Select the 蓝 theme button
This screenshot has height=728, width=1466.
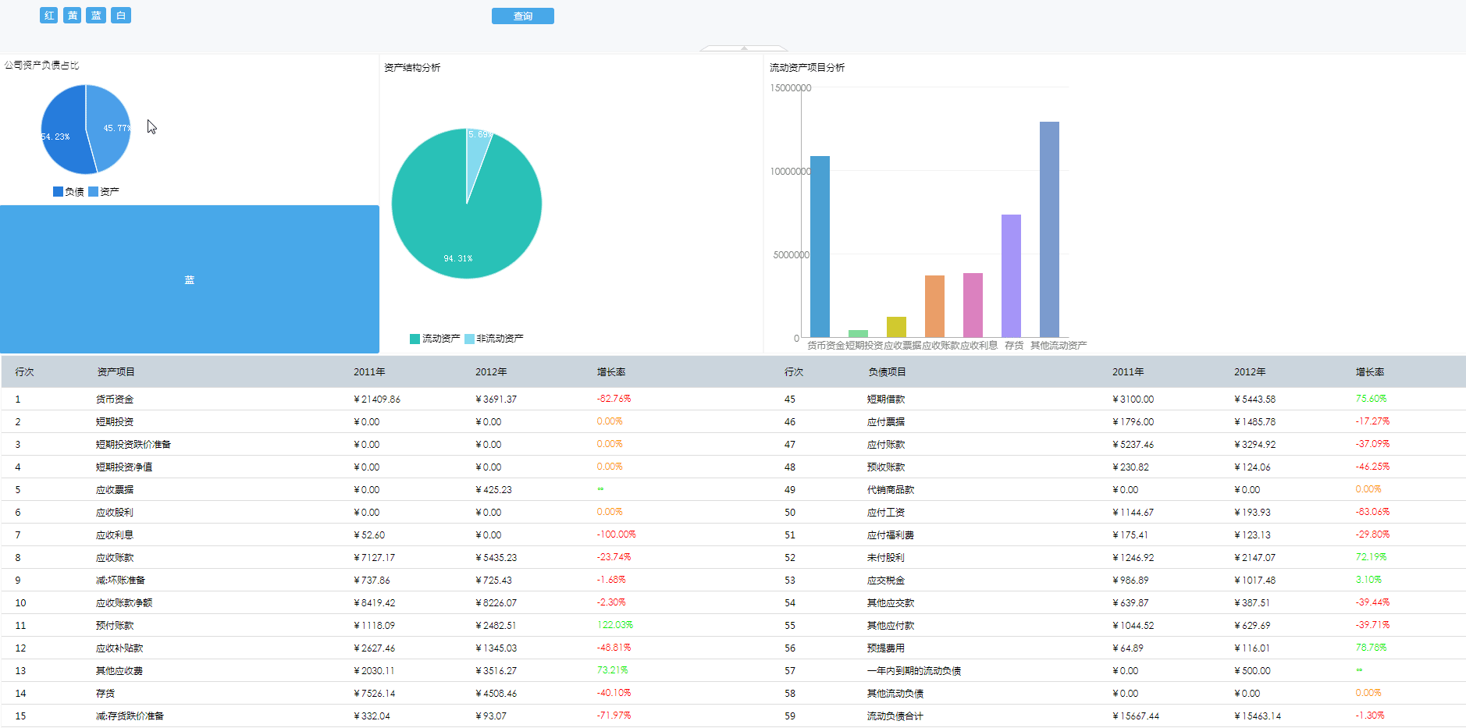[x=96, y=16]
